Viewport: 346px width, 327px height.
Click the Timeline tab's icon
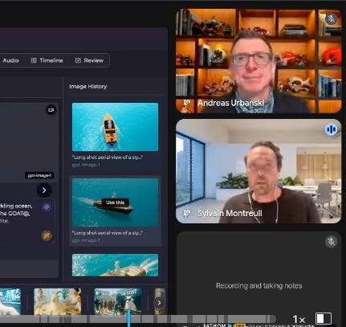click(x=34, y=60)
